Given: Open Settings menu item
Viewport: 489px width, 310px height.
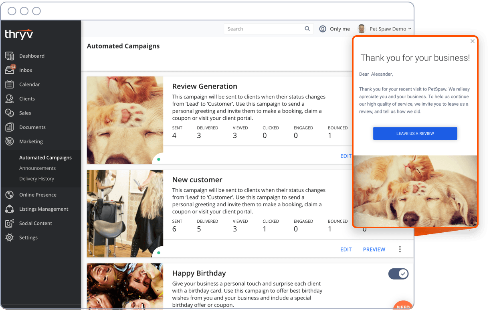Looking at the screenshot, I should 28,238.
